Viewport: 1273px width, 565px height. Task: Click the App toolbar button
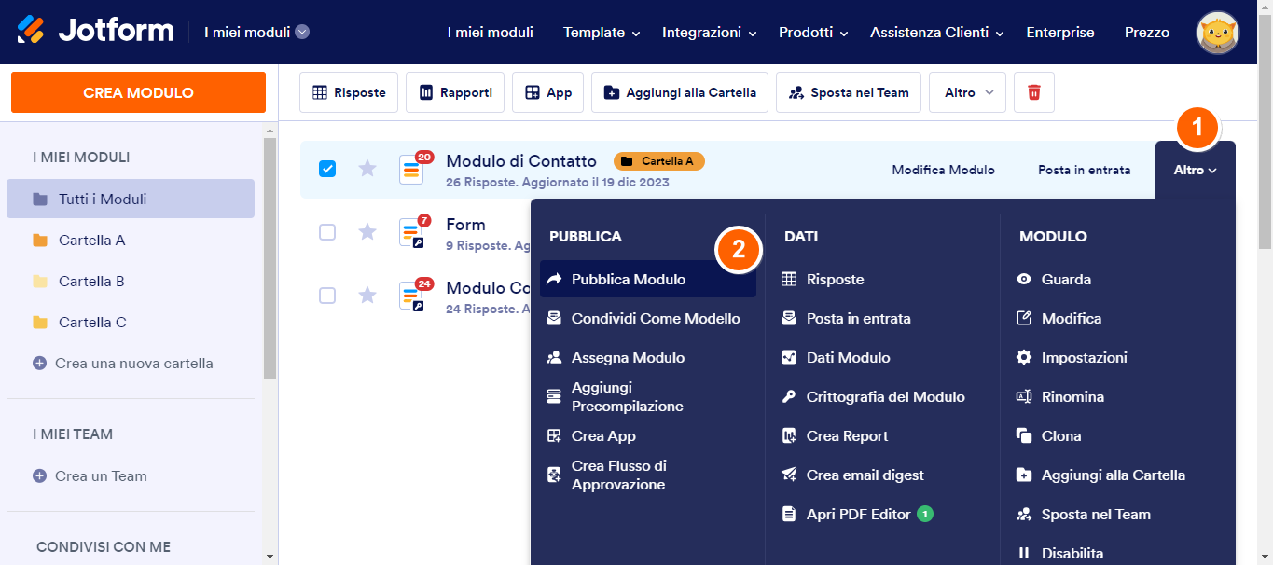click(548, 92)
